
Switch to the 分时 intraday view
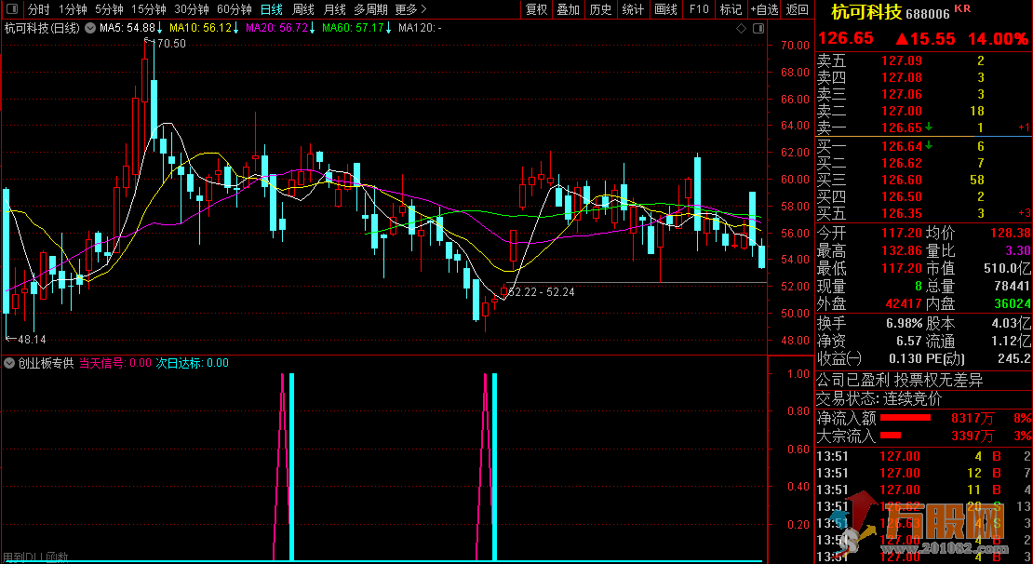pos(39,9)
